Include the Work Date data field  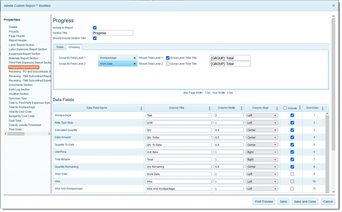292,174
